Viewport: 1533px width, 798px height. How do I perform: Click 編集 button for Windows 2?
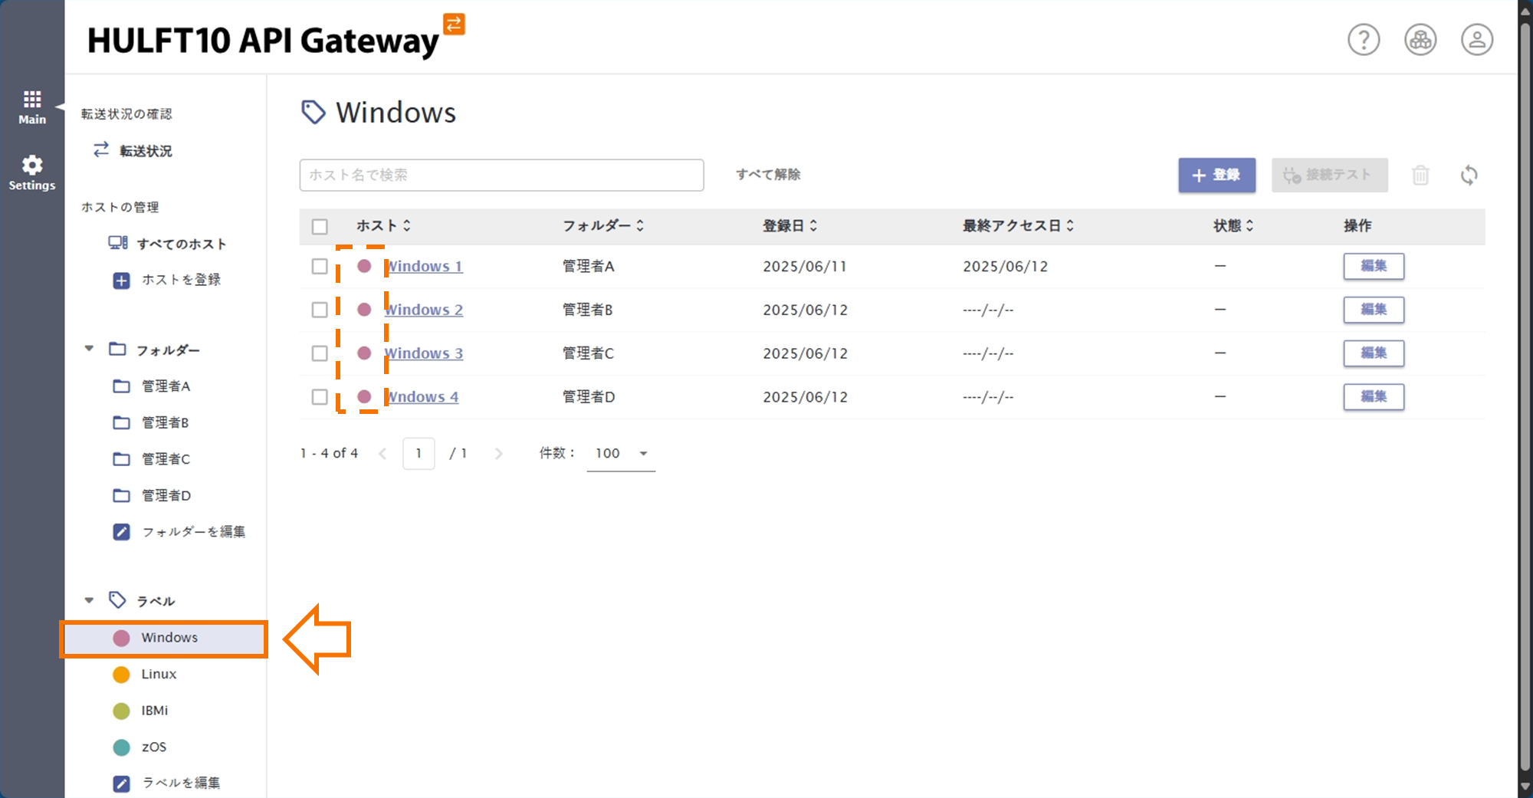coord(1374,310)
